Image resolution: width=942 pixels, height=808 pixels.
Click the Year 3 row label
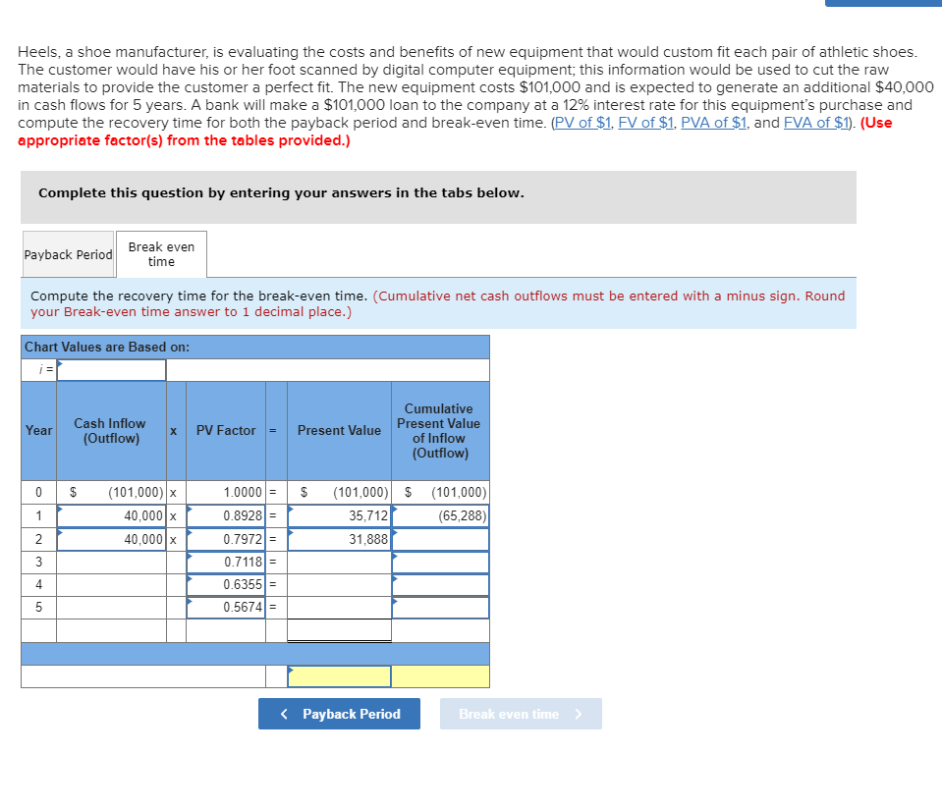click(38, 562)
